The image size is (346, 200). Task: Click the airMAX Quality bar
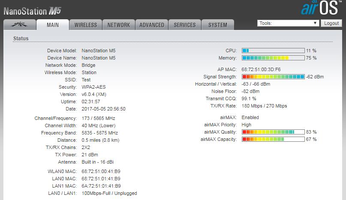[x=273, y=132]
